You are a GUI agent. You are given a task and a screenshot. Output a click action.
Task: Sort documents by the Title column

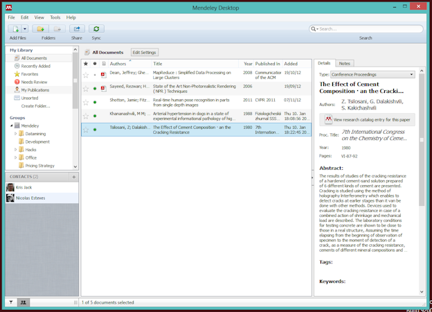coord(195,64)
